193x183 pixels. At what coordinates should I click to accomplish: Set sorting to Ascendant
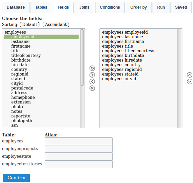tap(56, 24)
